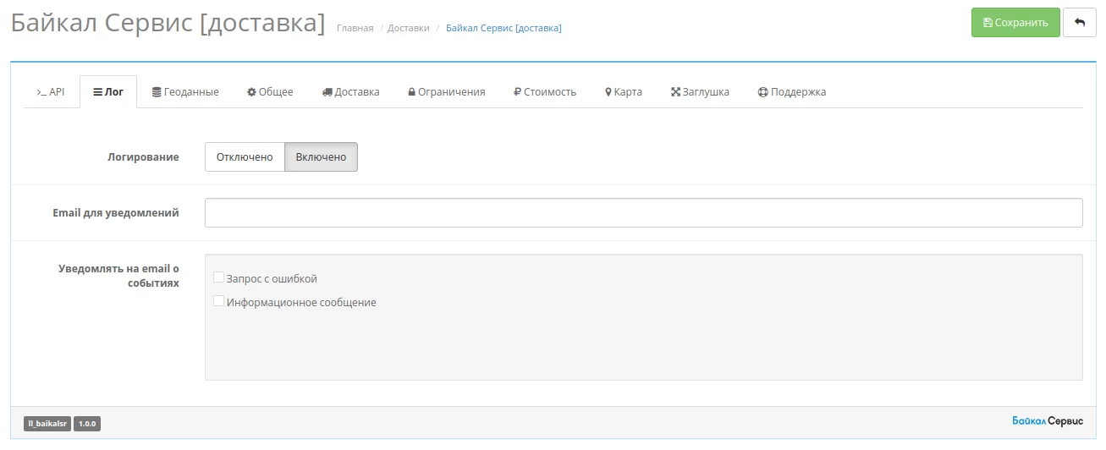
Task: Check the Информационное сообщение checkbox
Action: click(x=219, y=301)
